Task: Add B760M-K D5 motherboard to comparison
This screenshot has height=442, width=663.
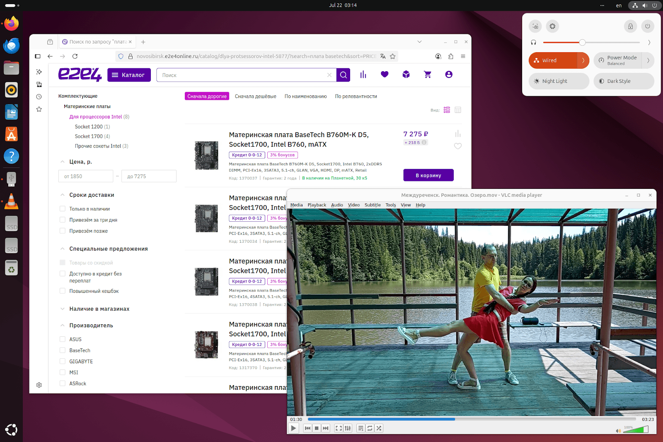Action: (458, 134)
